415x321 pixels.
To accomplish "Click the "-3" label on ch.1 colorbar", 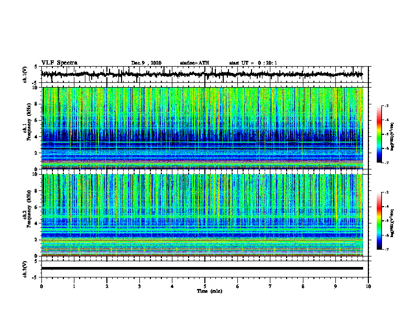I will [x=387, y=106].
